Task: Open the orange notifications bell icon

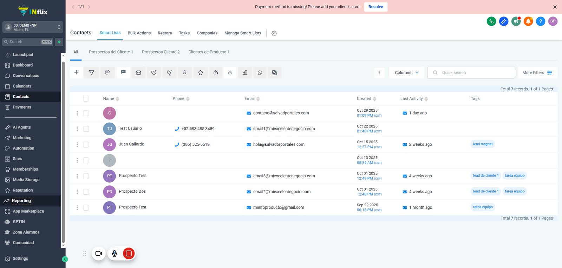Action: coord(528,21)
